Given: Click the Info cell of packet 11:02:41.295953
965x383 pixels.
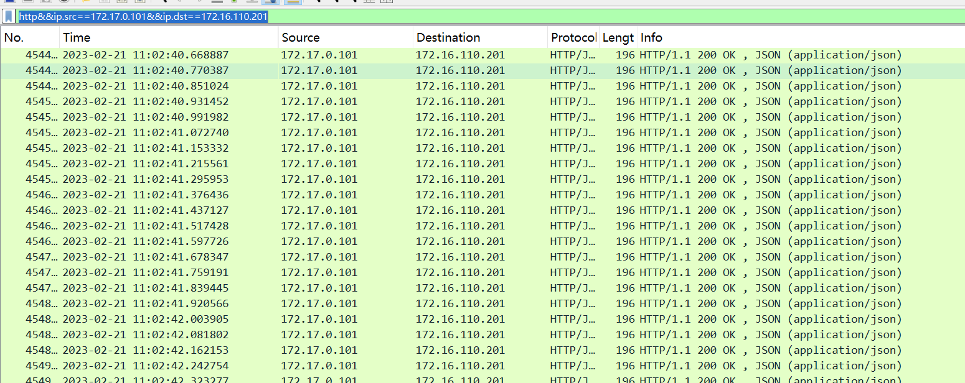Looking at the screenshot, I should tap(771, 180).
